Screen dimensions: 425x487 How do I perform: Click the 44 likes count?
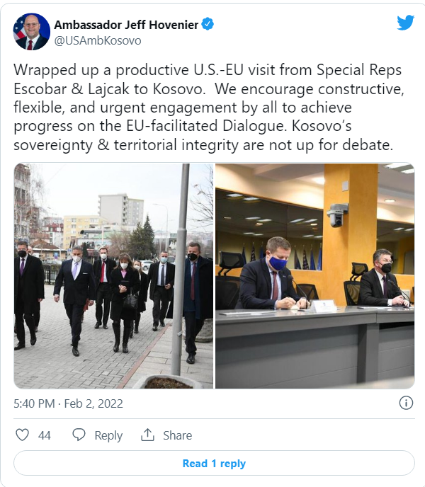click(x=45, y=435)
